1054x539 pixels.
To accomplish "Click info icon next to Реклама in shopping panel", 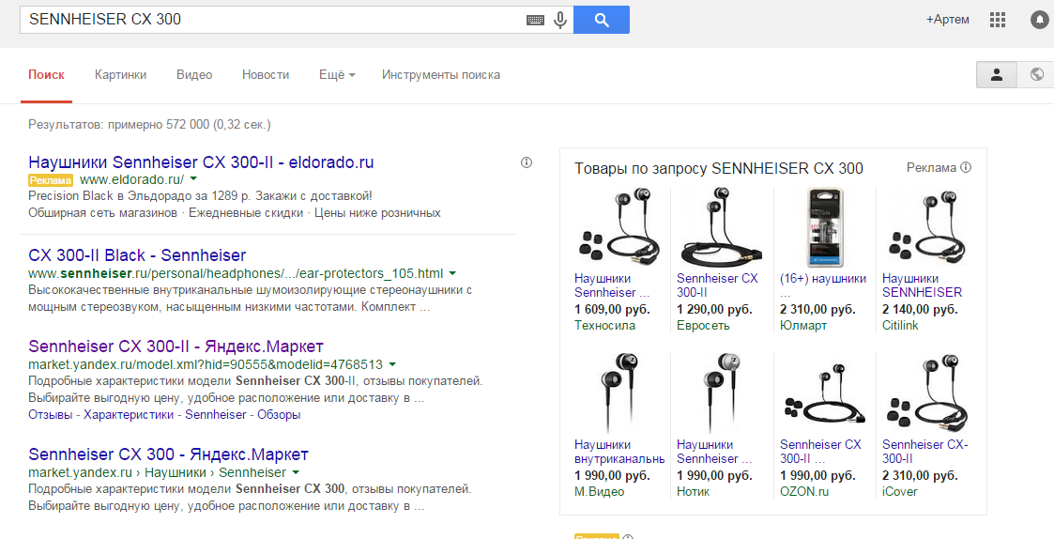I will 966,167.
